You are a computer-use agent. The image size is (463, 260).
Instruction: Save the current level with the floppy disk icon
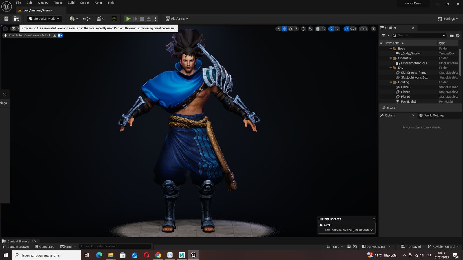6,19
